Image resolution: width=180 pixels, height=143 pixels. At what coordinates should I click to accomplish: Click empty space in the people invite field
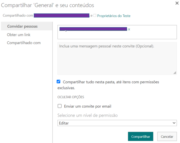click(117, 35)
